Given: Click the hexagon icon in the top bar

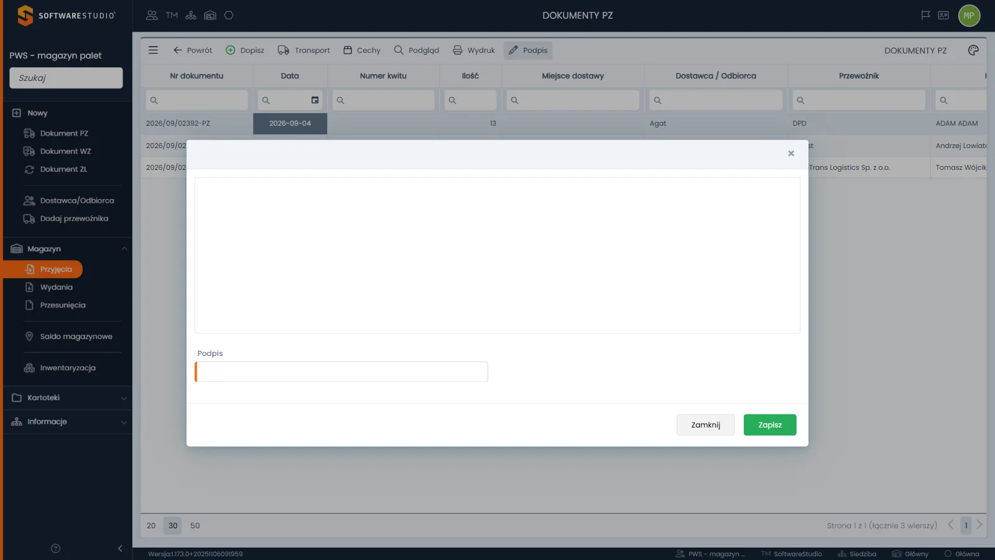Looking at the screenshot, I should (229, 16).
